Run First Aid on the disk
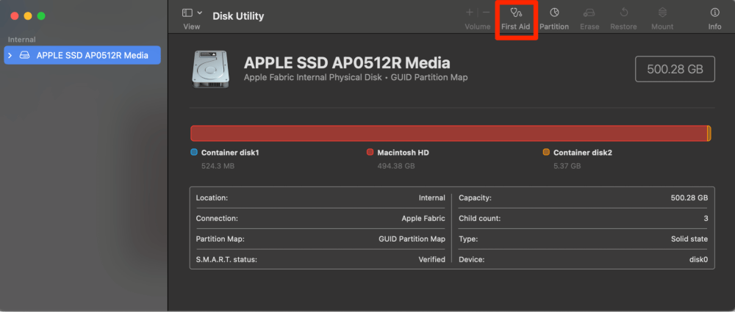735x312 pixels. pos(515,18)
